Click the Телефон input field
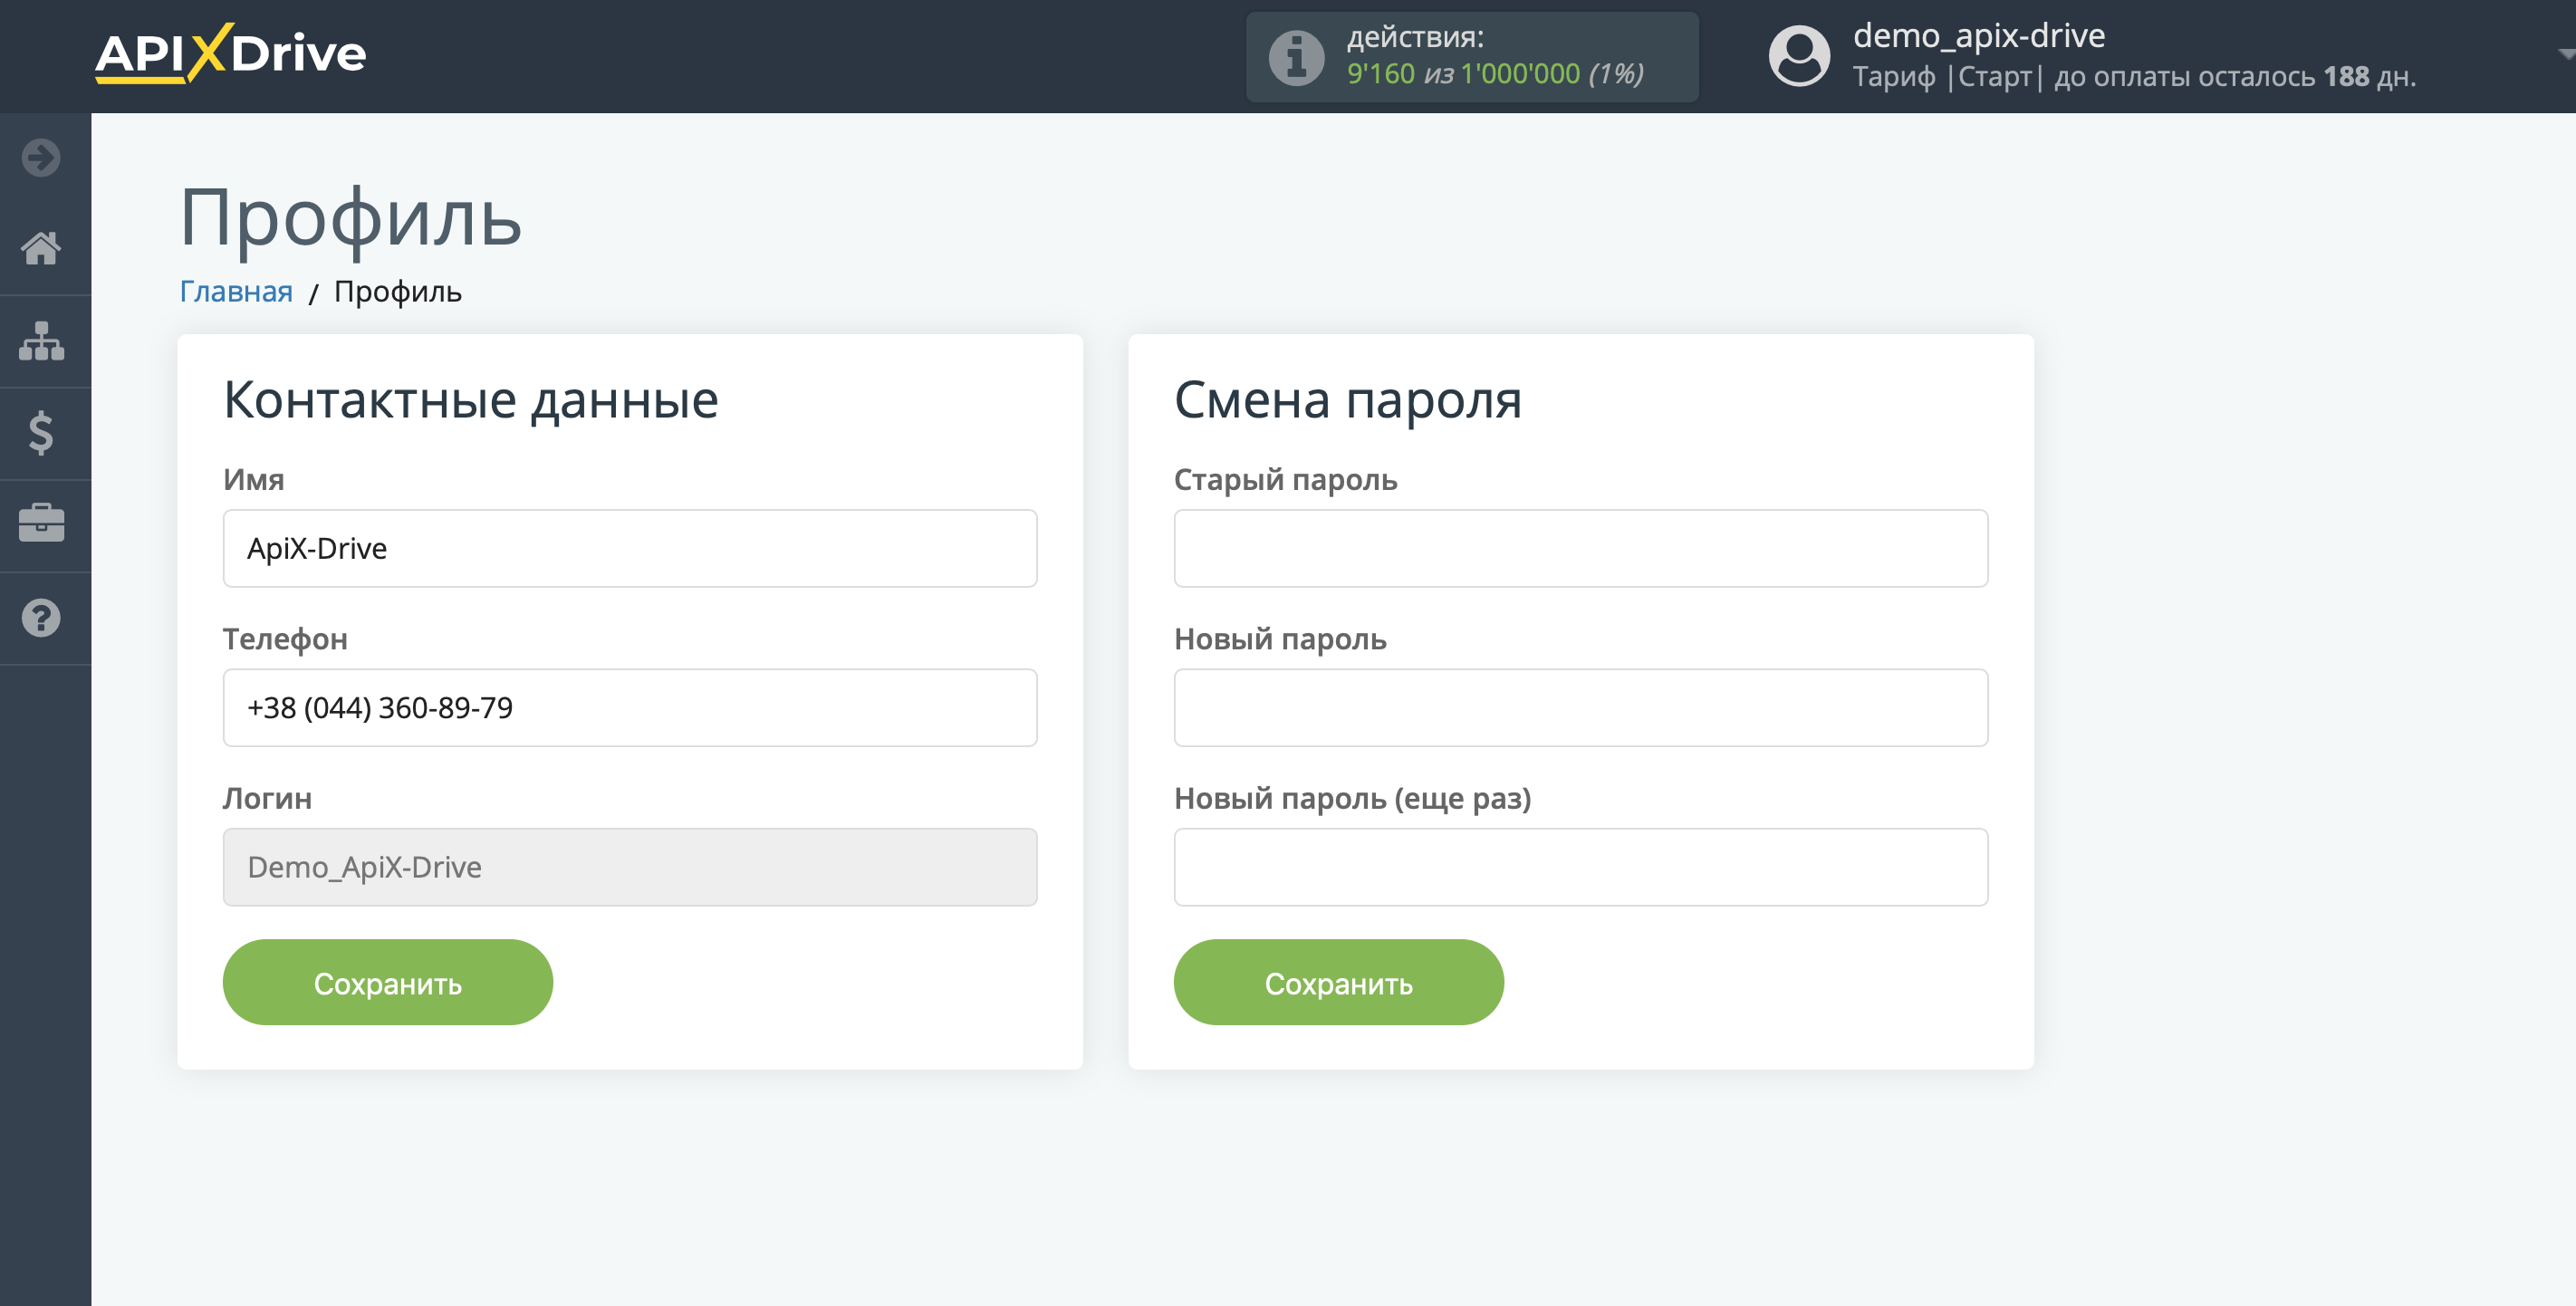The height and width of the screenshot is (1306, 2576). 630,707
